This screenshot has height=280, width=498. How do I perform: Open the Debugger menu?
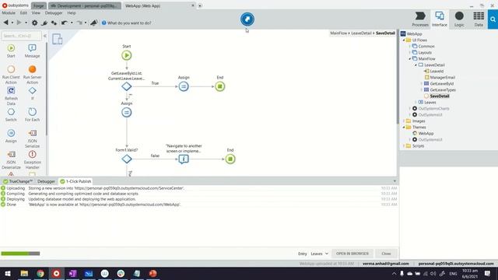[x=54, y=12]
